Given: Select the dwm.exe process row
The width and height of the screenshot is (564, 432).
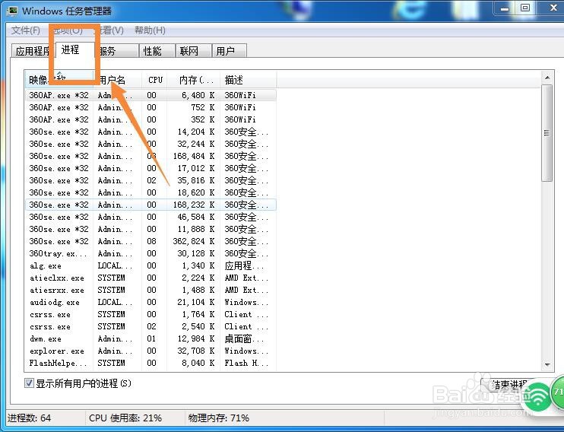Looking at the screenshot, I should tap(151, 338).
